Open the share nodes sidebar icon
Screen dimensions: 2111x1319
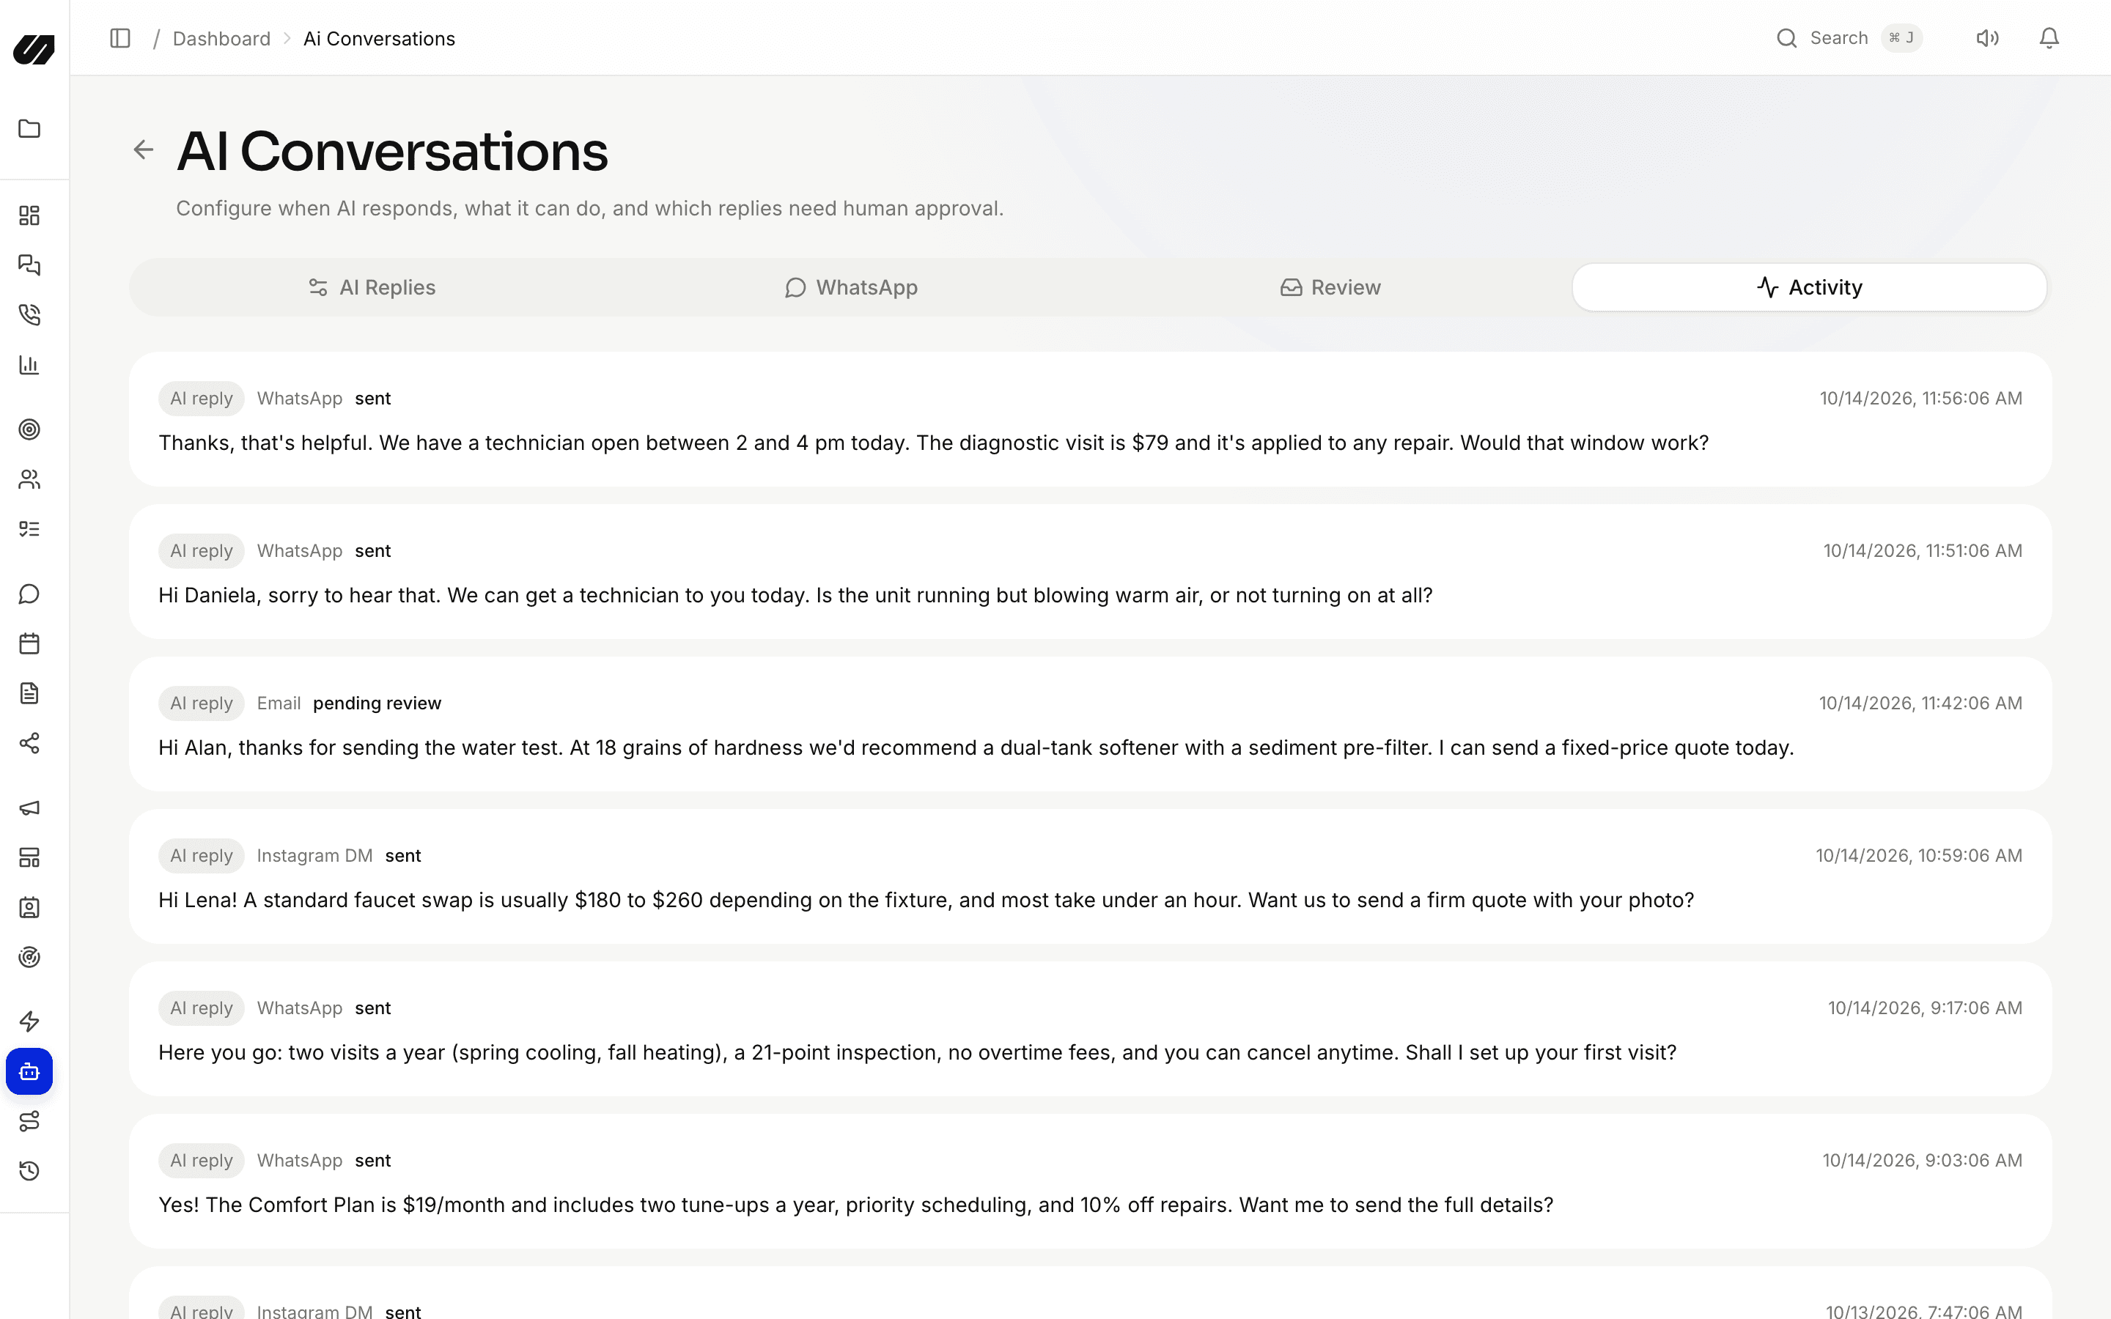coord(29,743)
